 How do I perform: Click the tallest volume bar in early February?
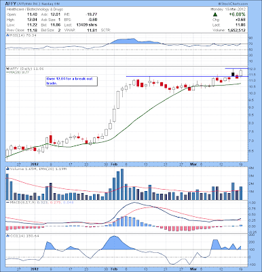(x=122, y=184)
